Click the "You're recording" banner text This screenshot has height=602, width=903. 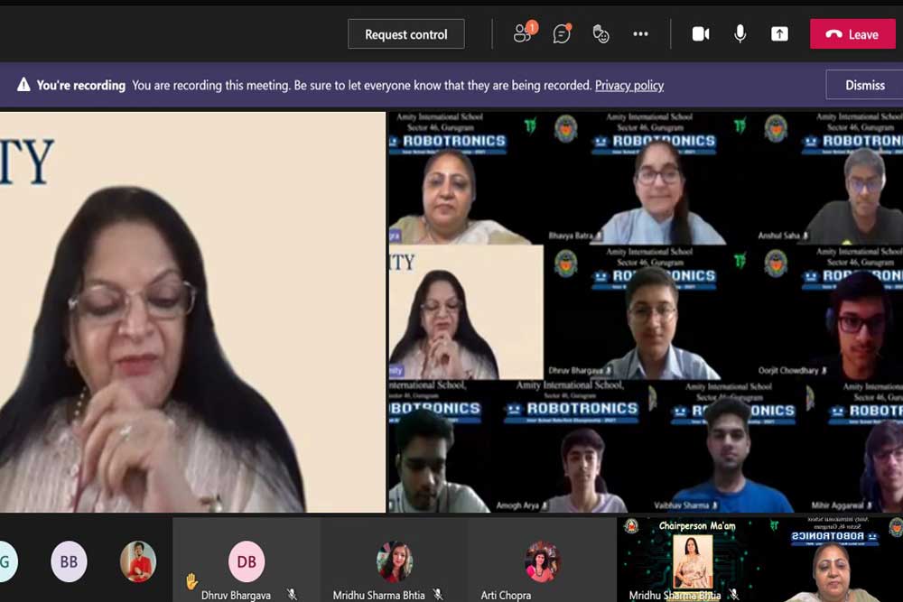coord(80,85)
